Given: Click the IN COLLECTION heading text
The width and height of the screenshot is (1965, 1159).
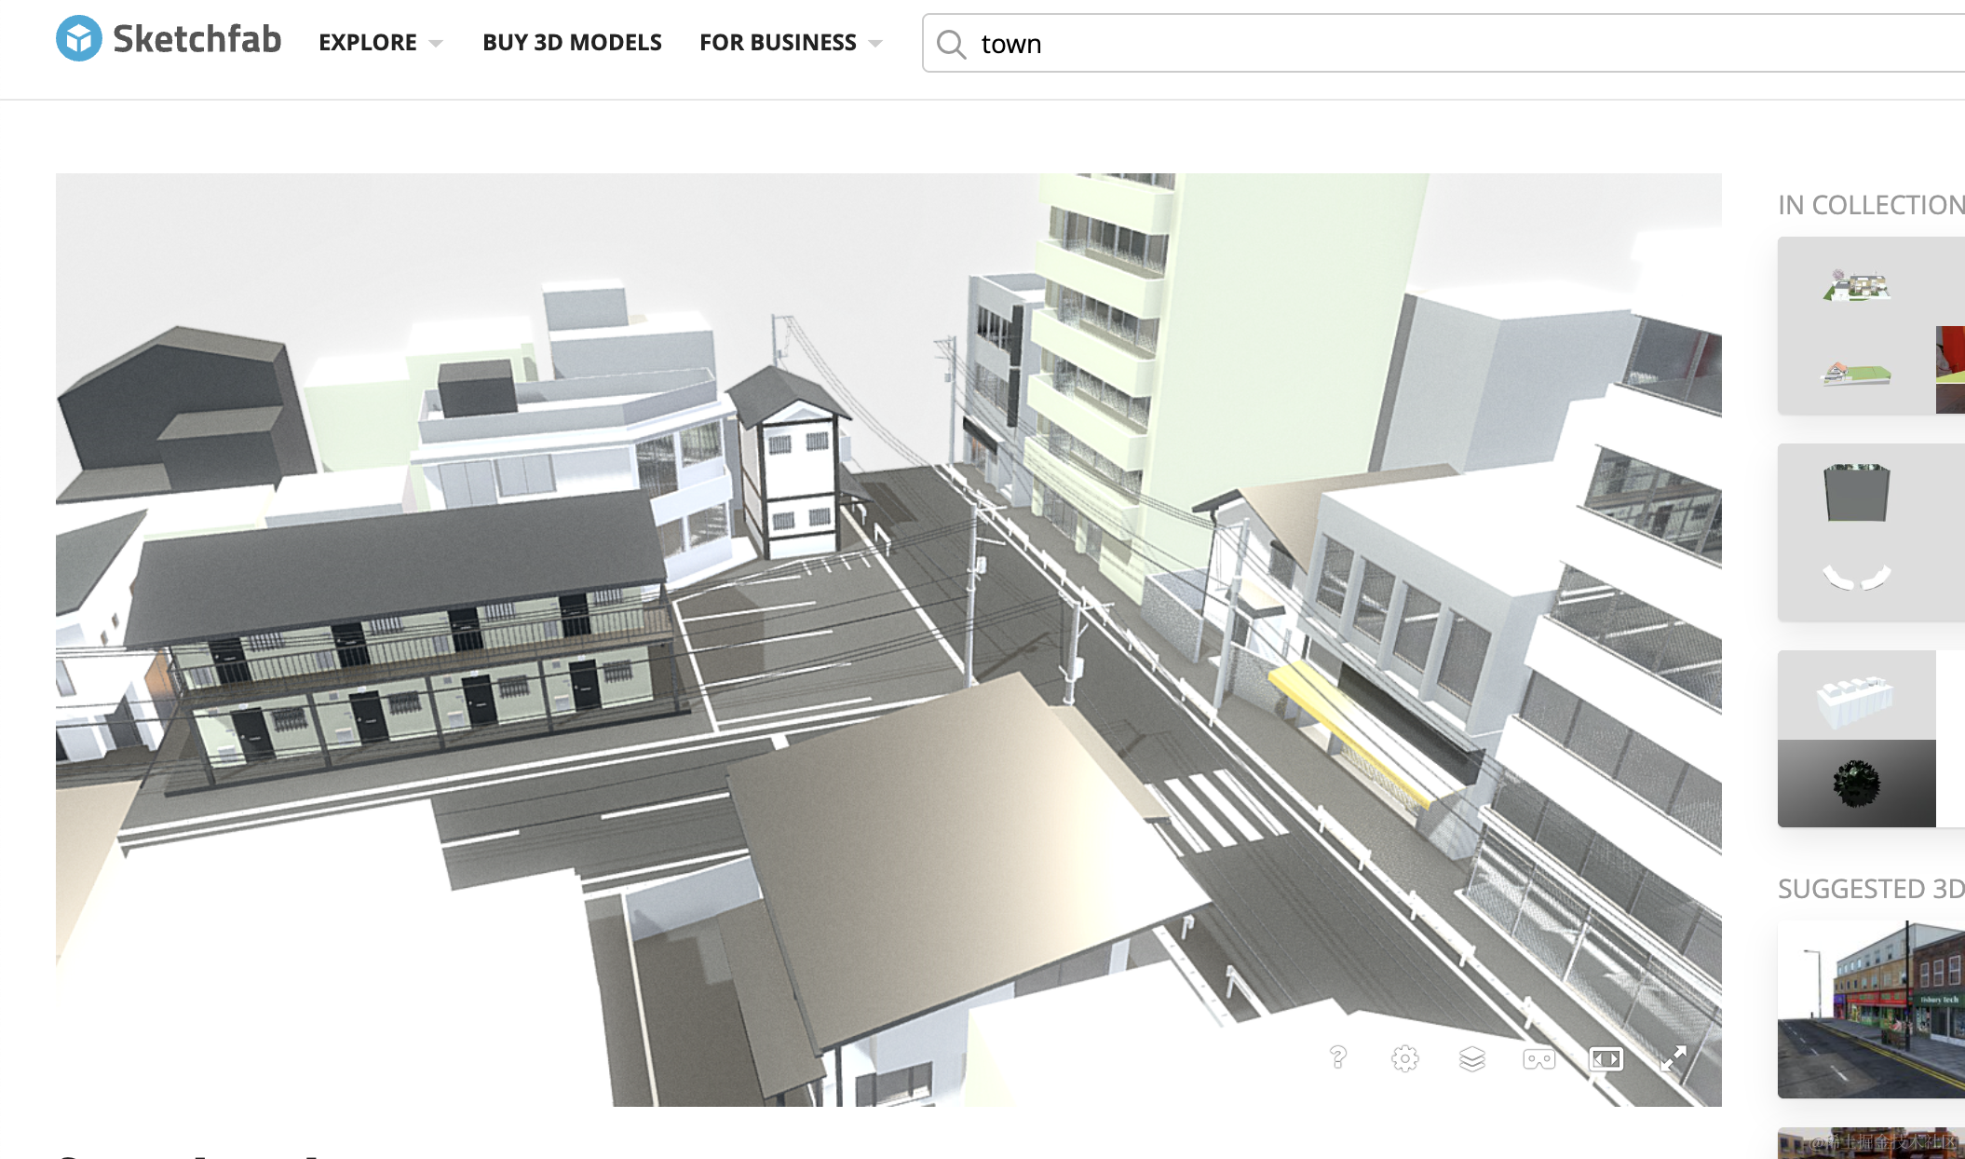Looking at the screenshot, I should coord(1871,205).
